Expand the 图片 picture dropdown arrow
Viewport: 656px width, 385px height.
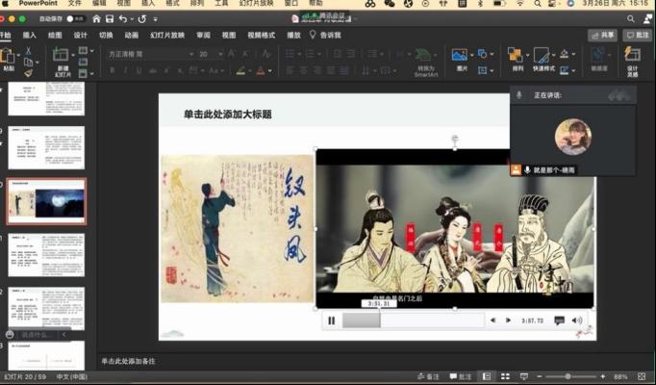point(471,55)
